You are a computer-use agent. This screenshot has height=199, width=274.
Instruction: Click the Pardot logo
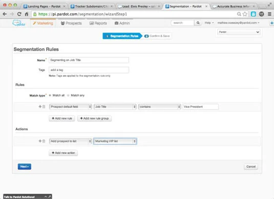pyautogui.click(x=19, y=23)
